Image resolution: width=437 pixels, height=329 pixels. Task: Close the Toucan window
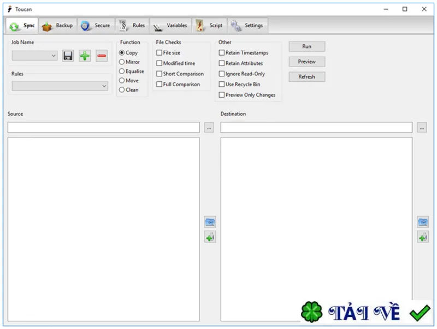(x=424, y=9)
